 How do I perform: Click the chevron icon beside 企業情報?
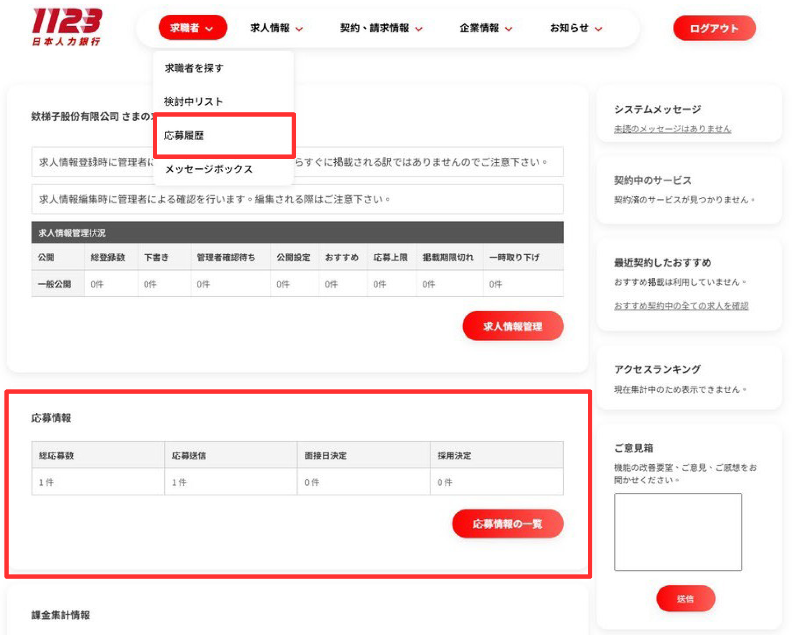[508, 29]
